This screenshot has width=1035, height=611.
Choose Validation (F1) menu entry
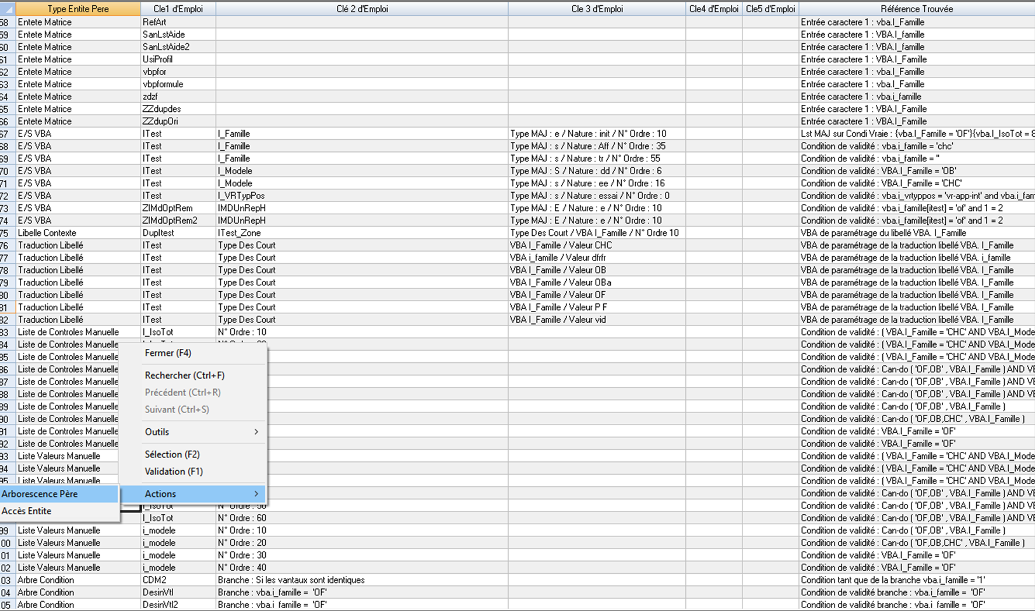click(174, 471)
